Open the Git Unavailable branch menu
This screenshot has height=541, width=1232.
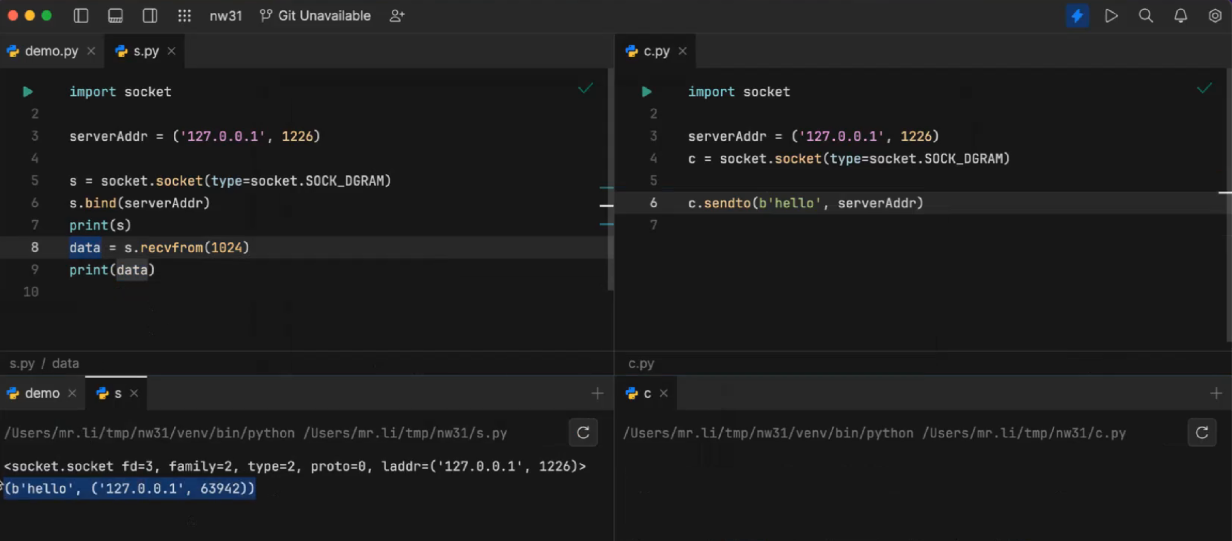pos(315,16)
